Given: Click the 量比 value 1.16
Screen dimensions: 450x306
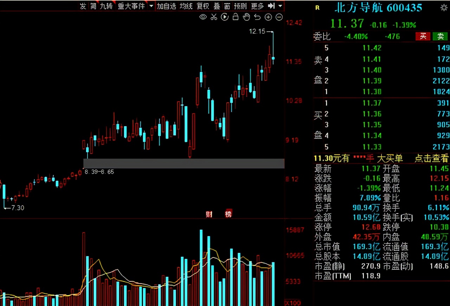Looking at the screenshot, I should (441, 198).
